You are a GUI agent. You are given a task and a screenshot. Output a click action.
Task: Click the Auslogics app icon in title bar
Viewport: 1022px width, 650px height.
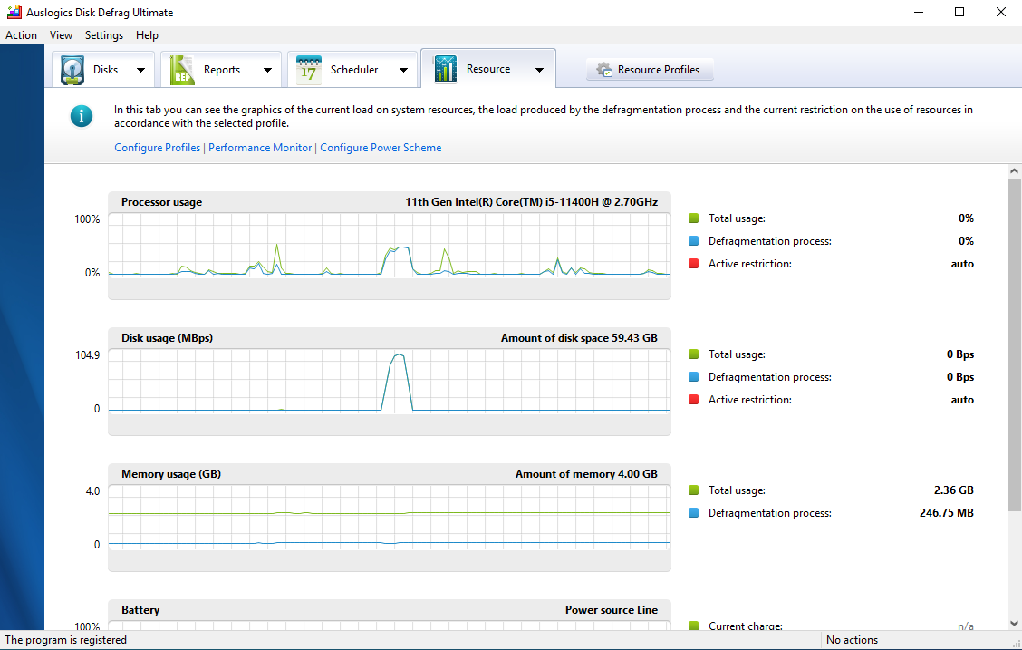(14, 12)
